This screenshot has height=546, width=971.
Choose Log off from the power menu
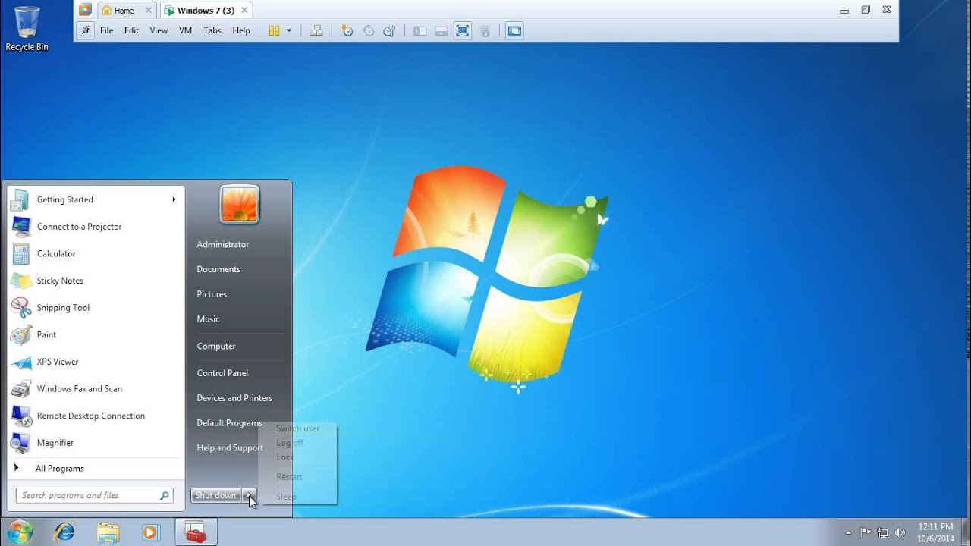[290, 443]
